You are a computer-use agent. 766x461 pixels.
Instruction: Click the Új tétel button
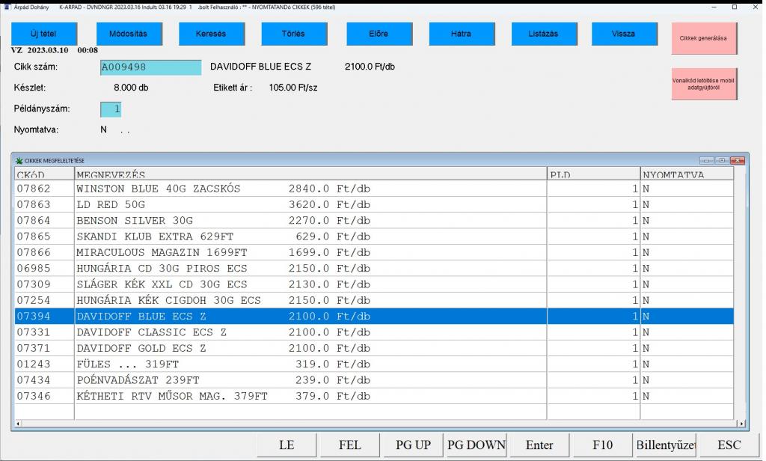(x=43, y=34)
